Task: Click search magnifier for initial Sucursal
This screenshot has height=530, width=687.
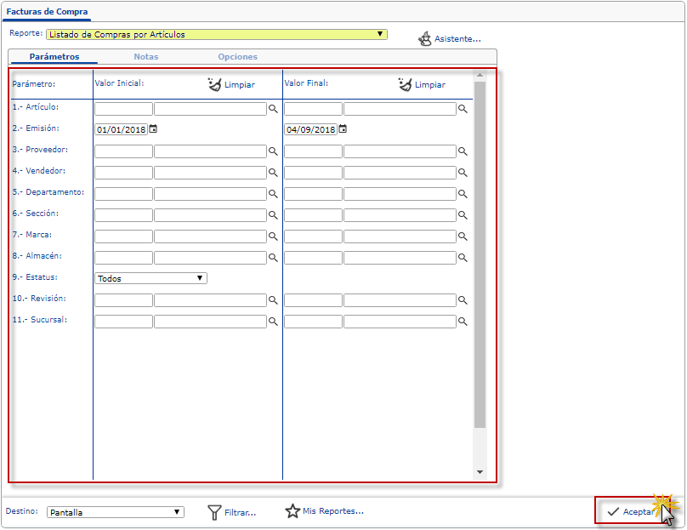Action: pyautogui.click(x=274, y=322)
